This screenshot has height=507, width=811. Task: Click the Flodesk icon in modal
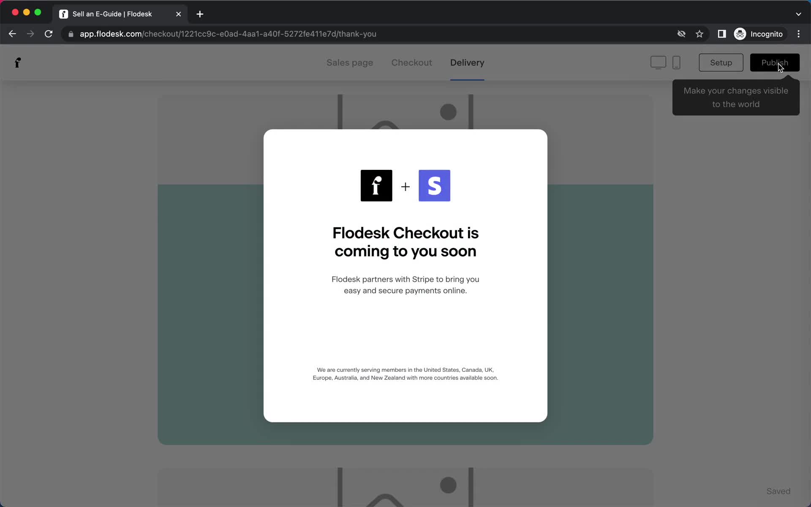[376, 185]
